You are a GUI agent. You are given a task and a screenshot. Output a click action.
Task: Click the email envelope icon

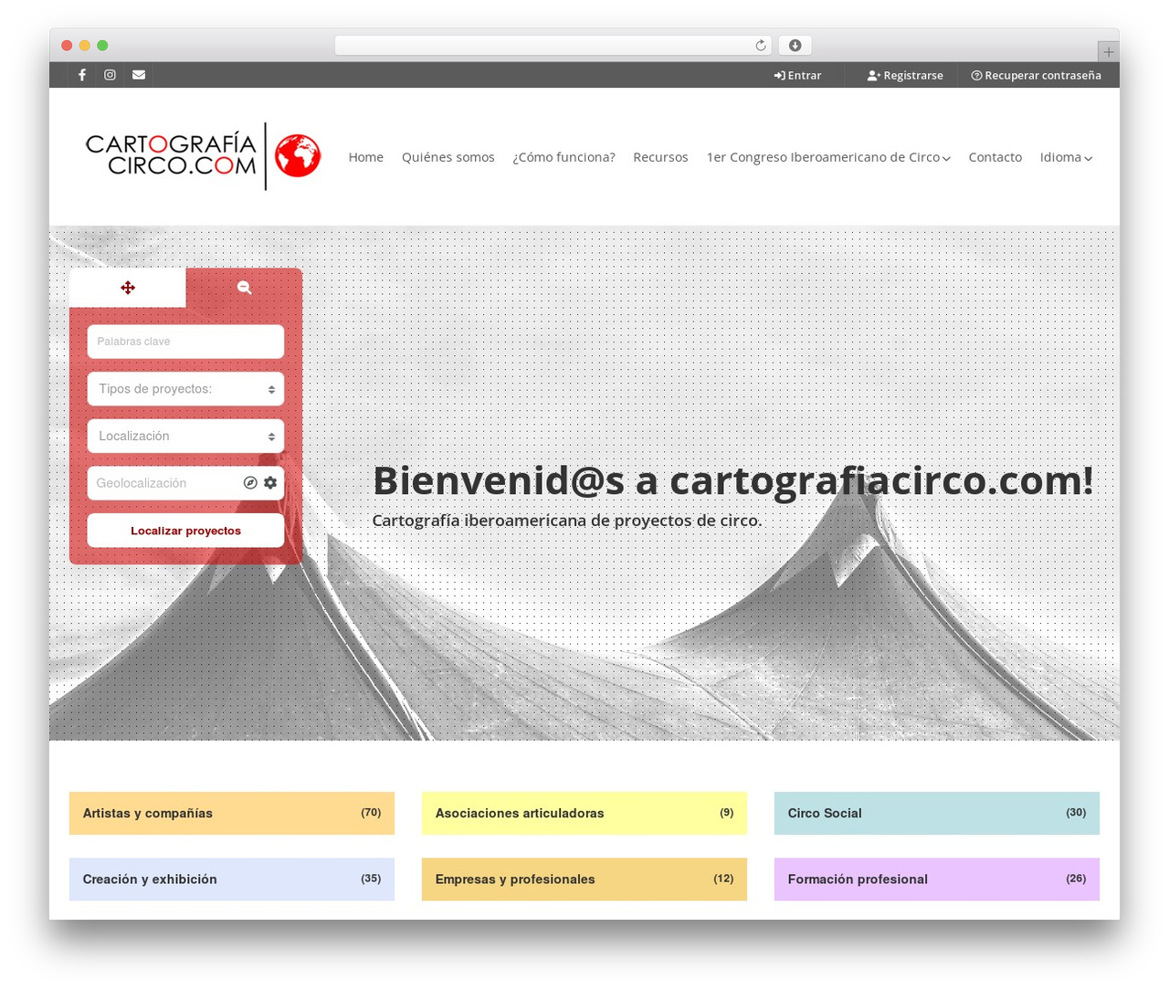coord(139,75)
